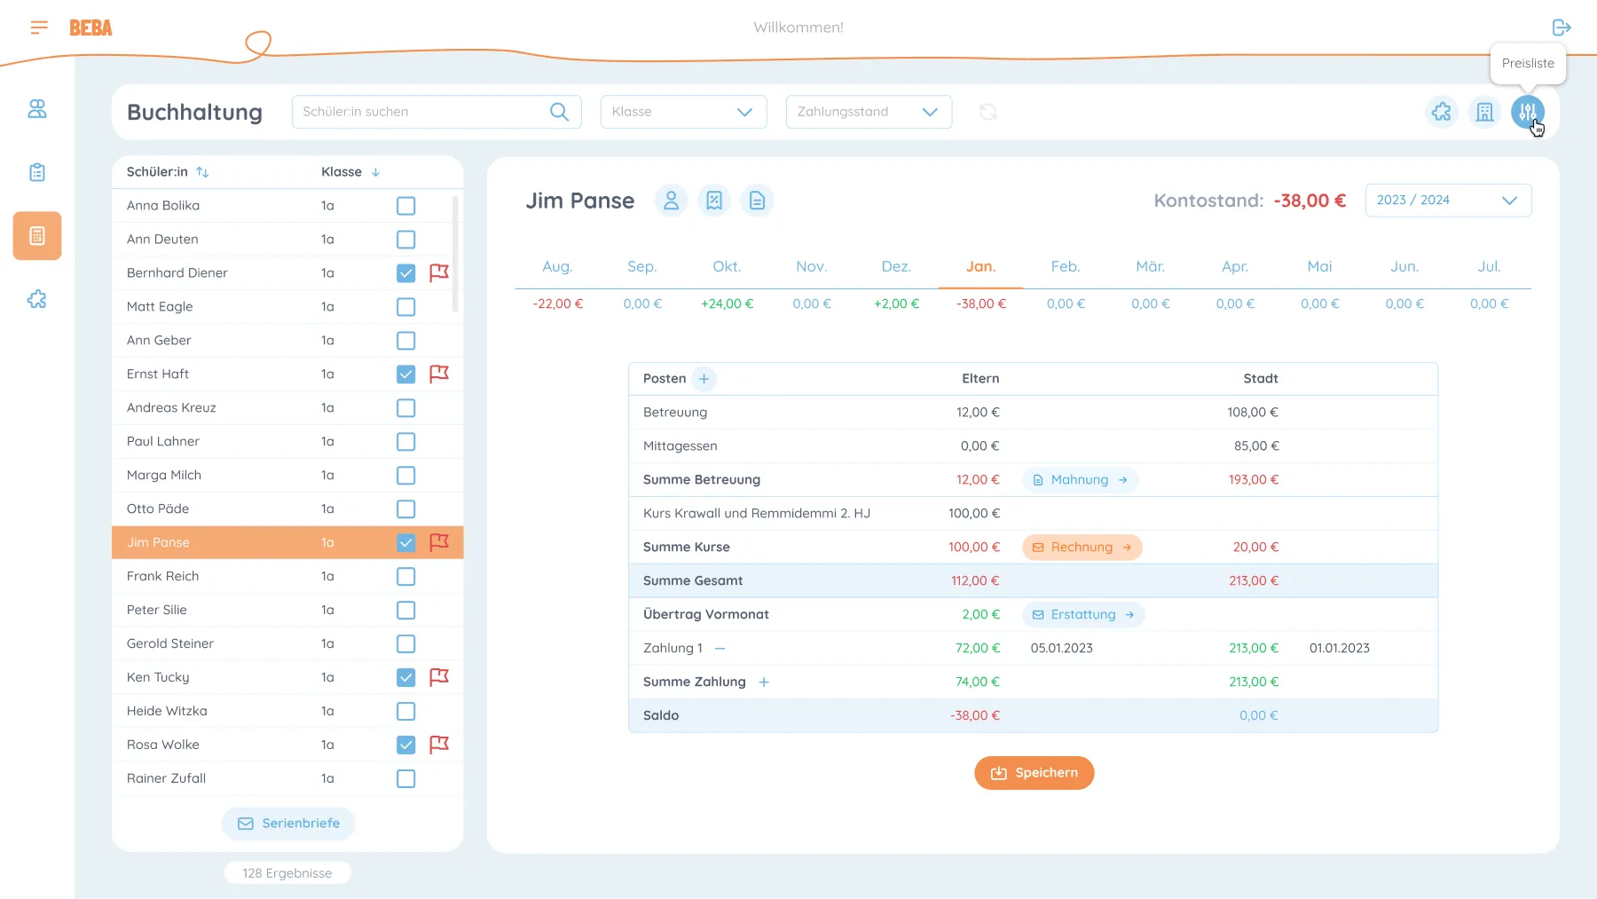Image resolution: width=1597 pixels, height=899 pixels.
Task: Click the student list scrollbar
Action: pyautogui.click(x=455, y=254)
